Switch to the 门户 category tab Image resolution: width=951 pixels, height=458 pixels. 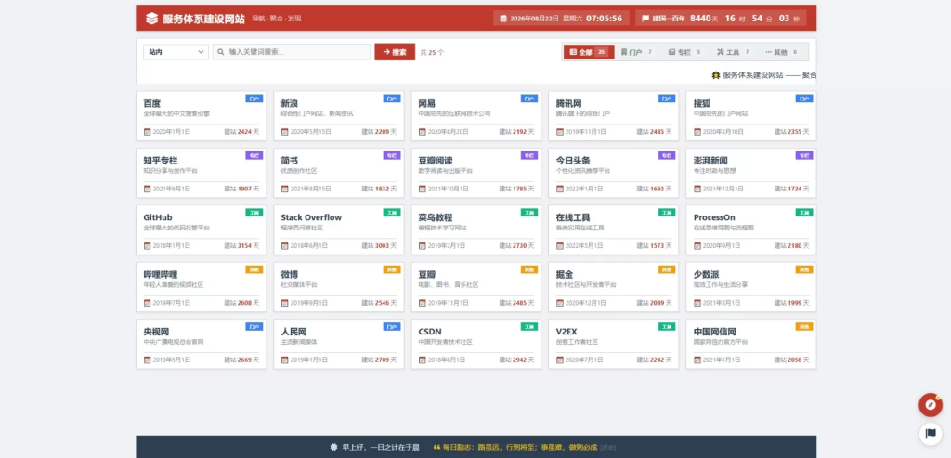(637, 52)
